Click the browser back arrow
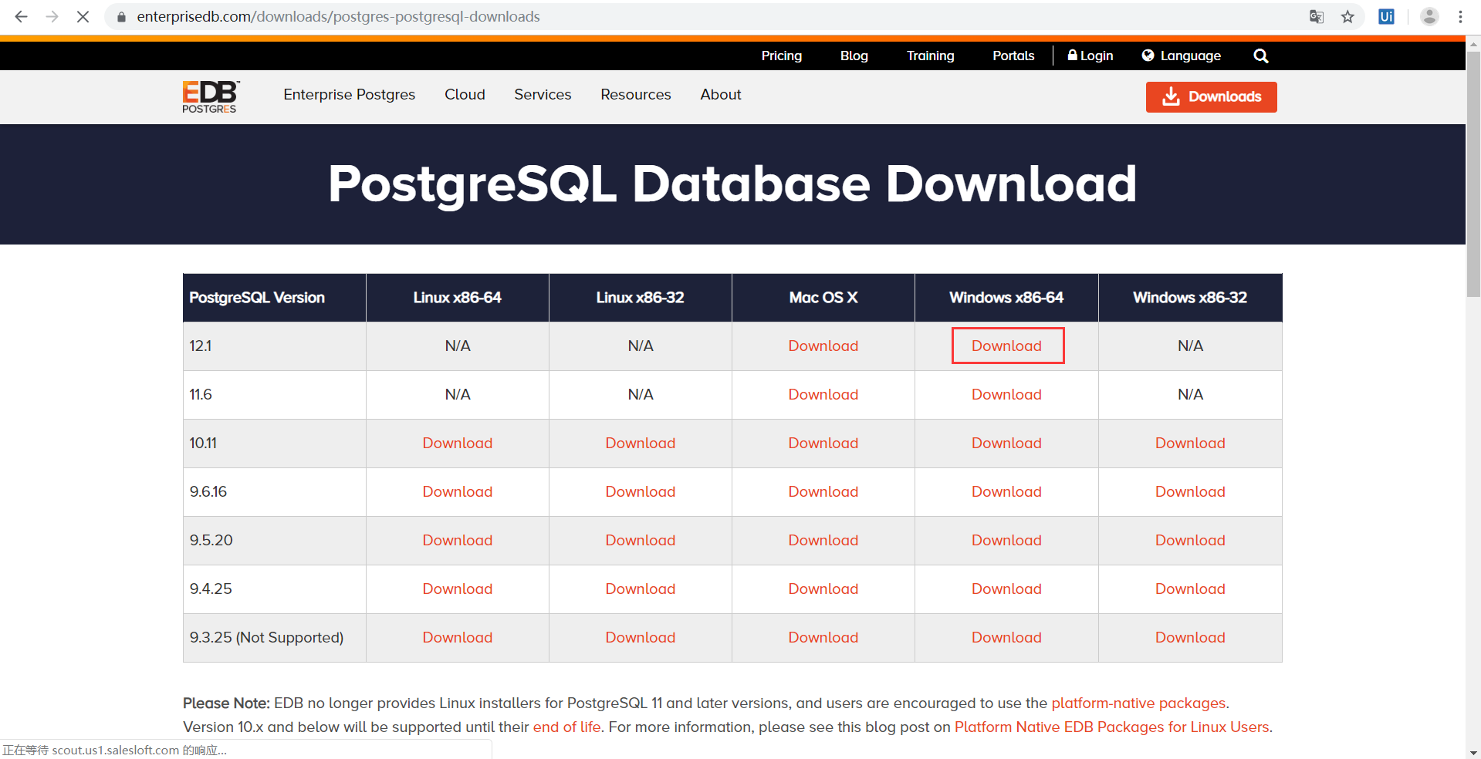Screen dimensions: 1481x759 [x=21, y=16]
